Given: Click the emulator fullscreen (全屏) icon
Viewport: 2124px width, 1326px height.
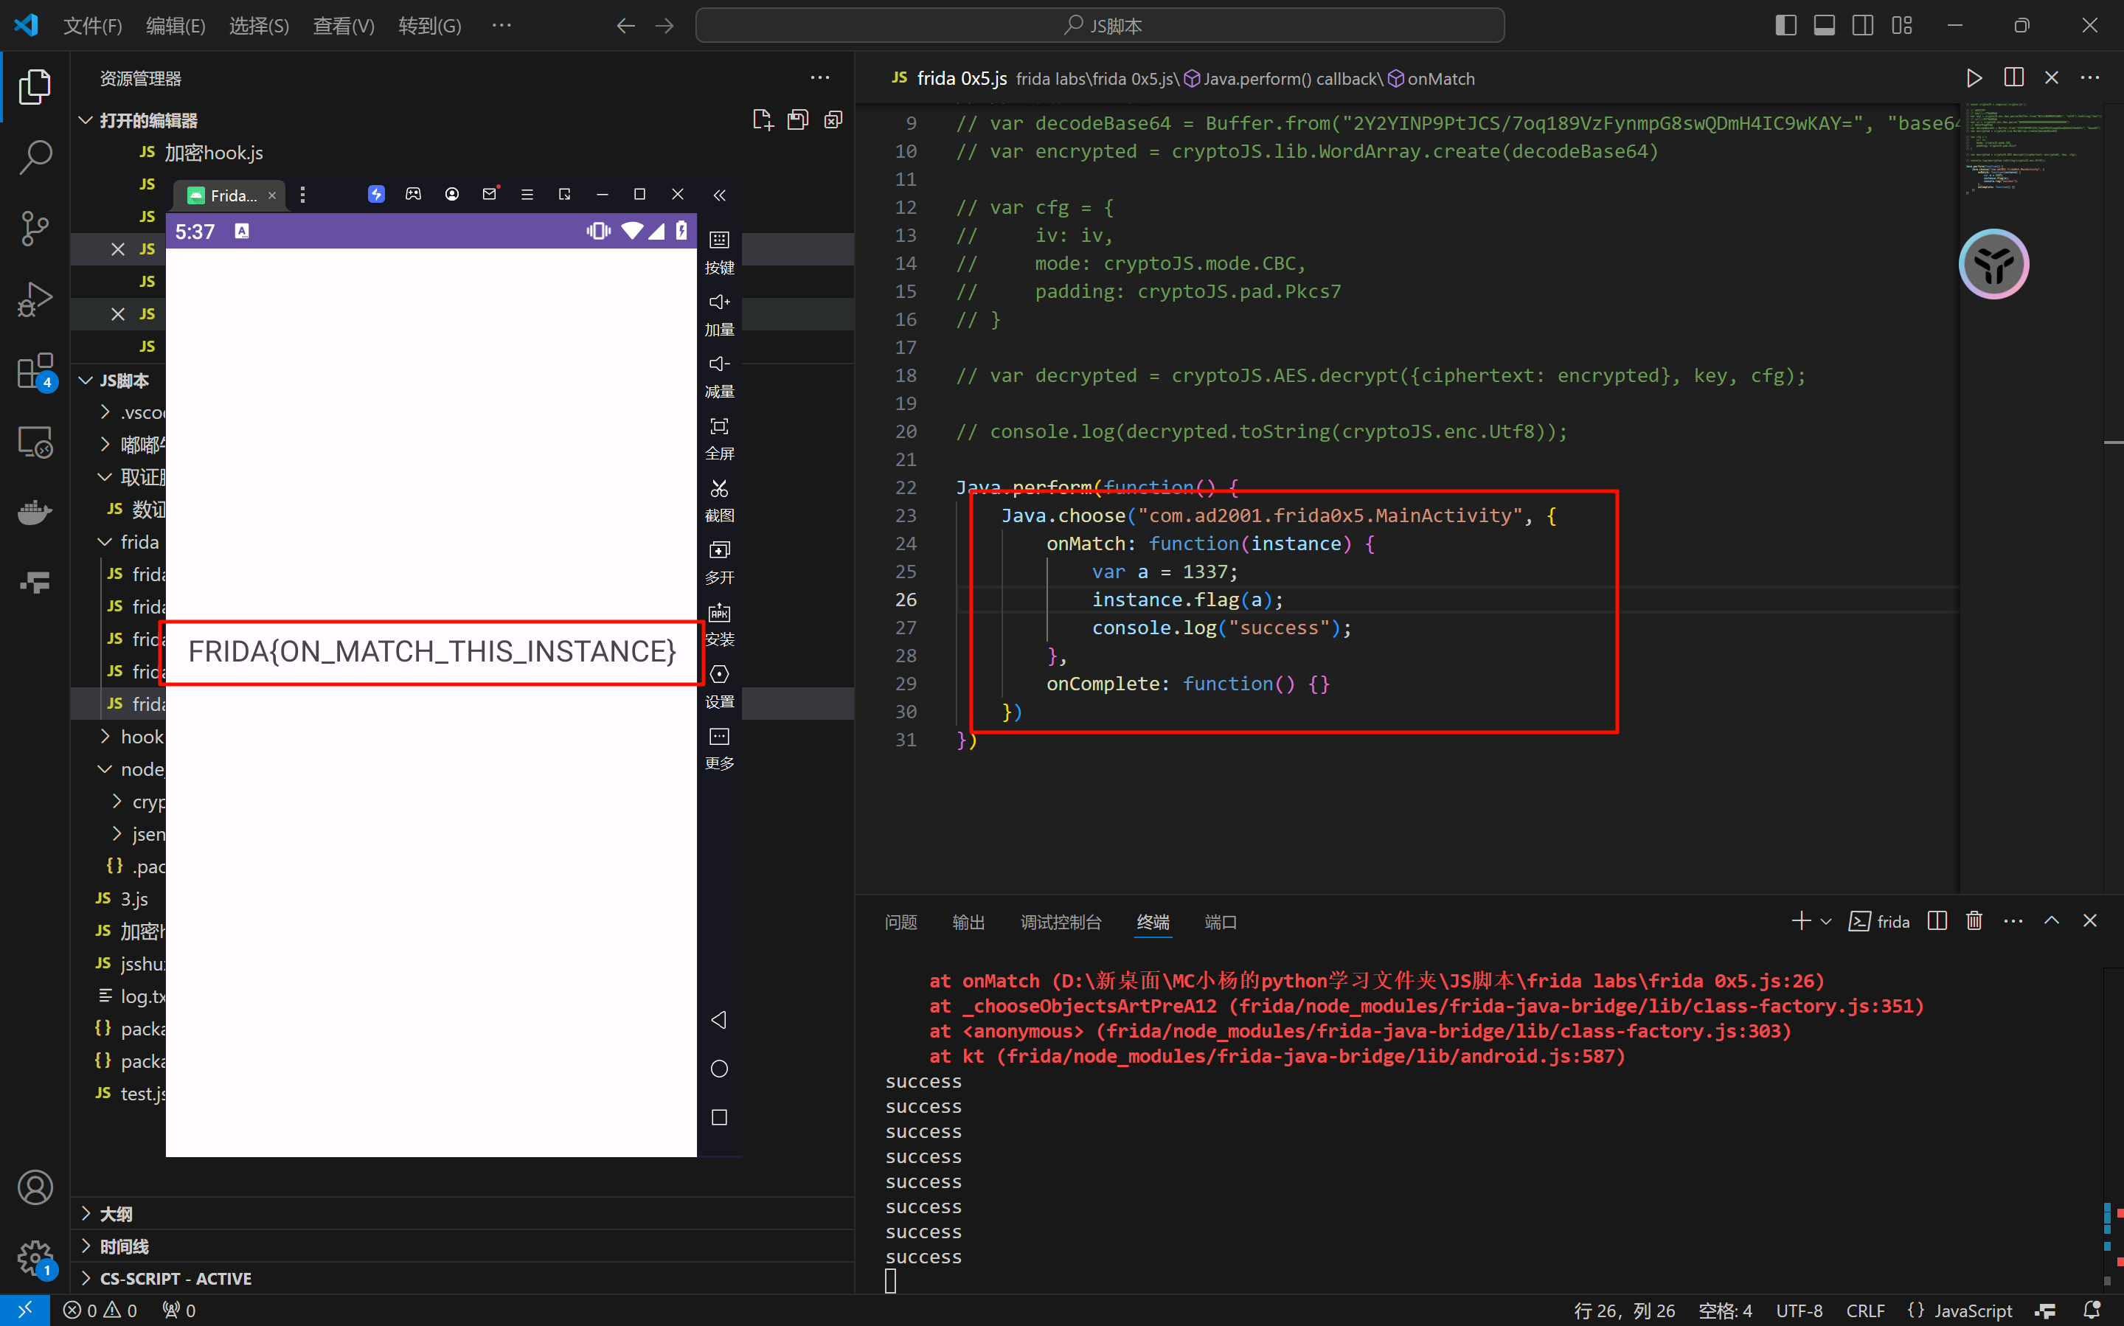Looking at the screenshot, I should (x=719, y=426).
